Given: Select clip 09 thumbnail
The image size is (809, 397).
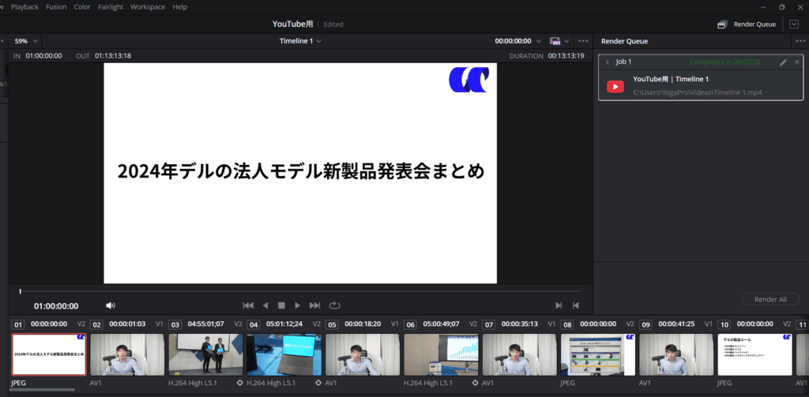Looking at the screenshot, I should [676, 354].
